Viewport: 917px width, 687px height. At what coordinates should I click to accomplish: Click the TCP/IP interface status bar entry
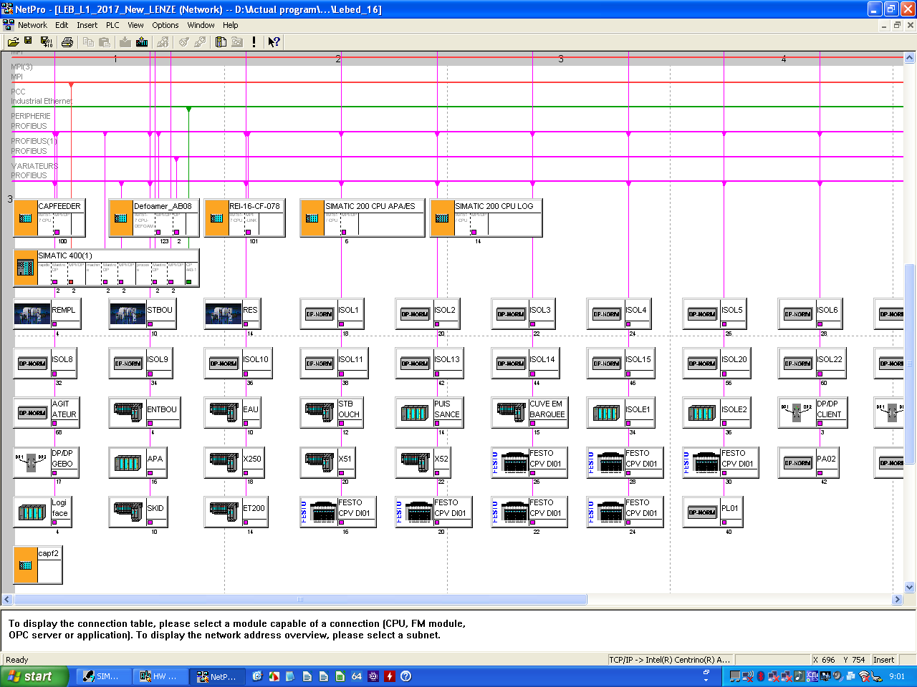pos(671,660)
